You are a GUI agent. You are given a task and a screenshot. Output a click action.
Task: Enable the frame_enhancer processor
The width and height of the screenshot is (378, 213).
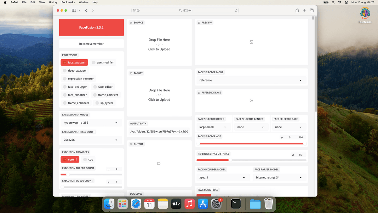coord(76,103)
